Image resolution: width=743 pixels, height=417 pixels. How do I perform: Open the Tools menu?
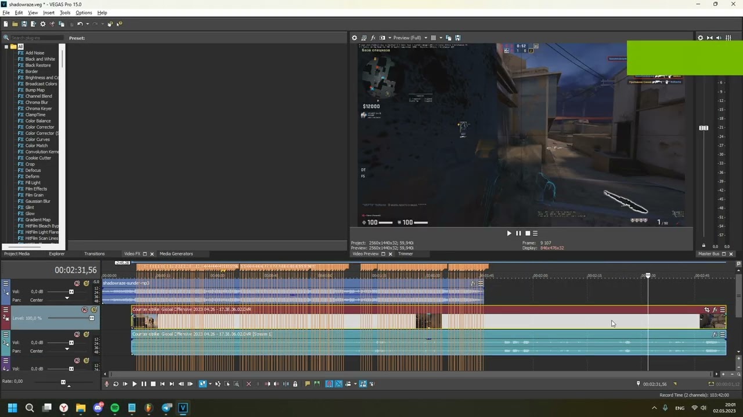click(65, 13)
